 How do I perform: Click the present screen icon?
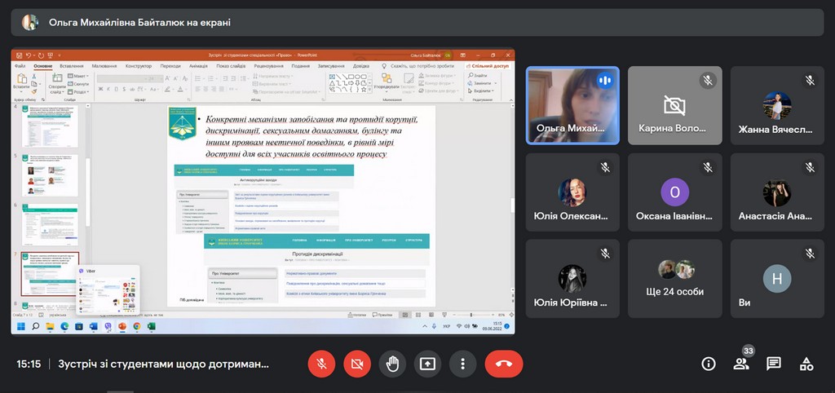click(427, 364)
